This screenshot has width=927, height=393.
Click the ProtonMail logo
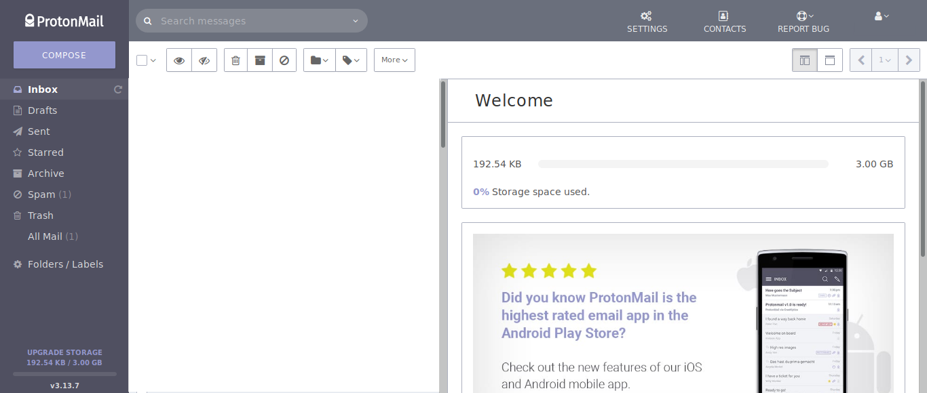pos(64,20)
